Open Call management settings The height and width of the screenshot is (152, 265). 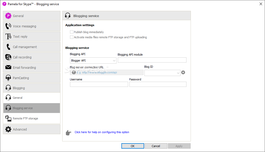[x=32, y=47]
